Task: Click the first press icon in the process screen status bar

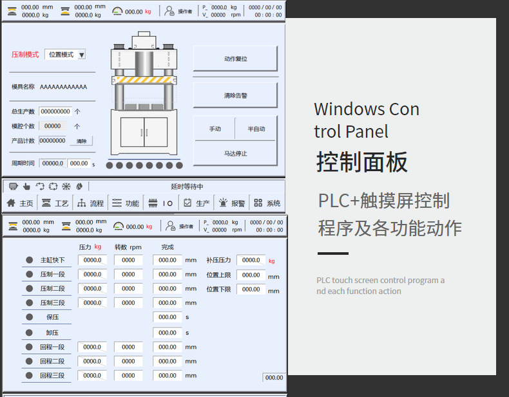Action: point(13,226)
